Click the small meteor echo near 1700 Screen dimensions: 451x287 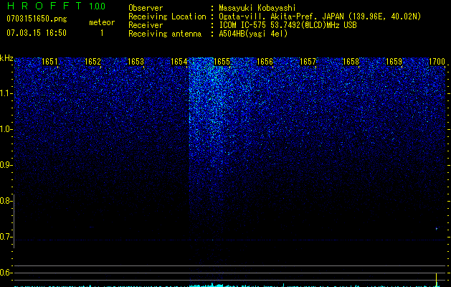(437, 229)
